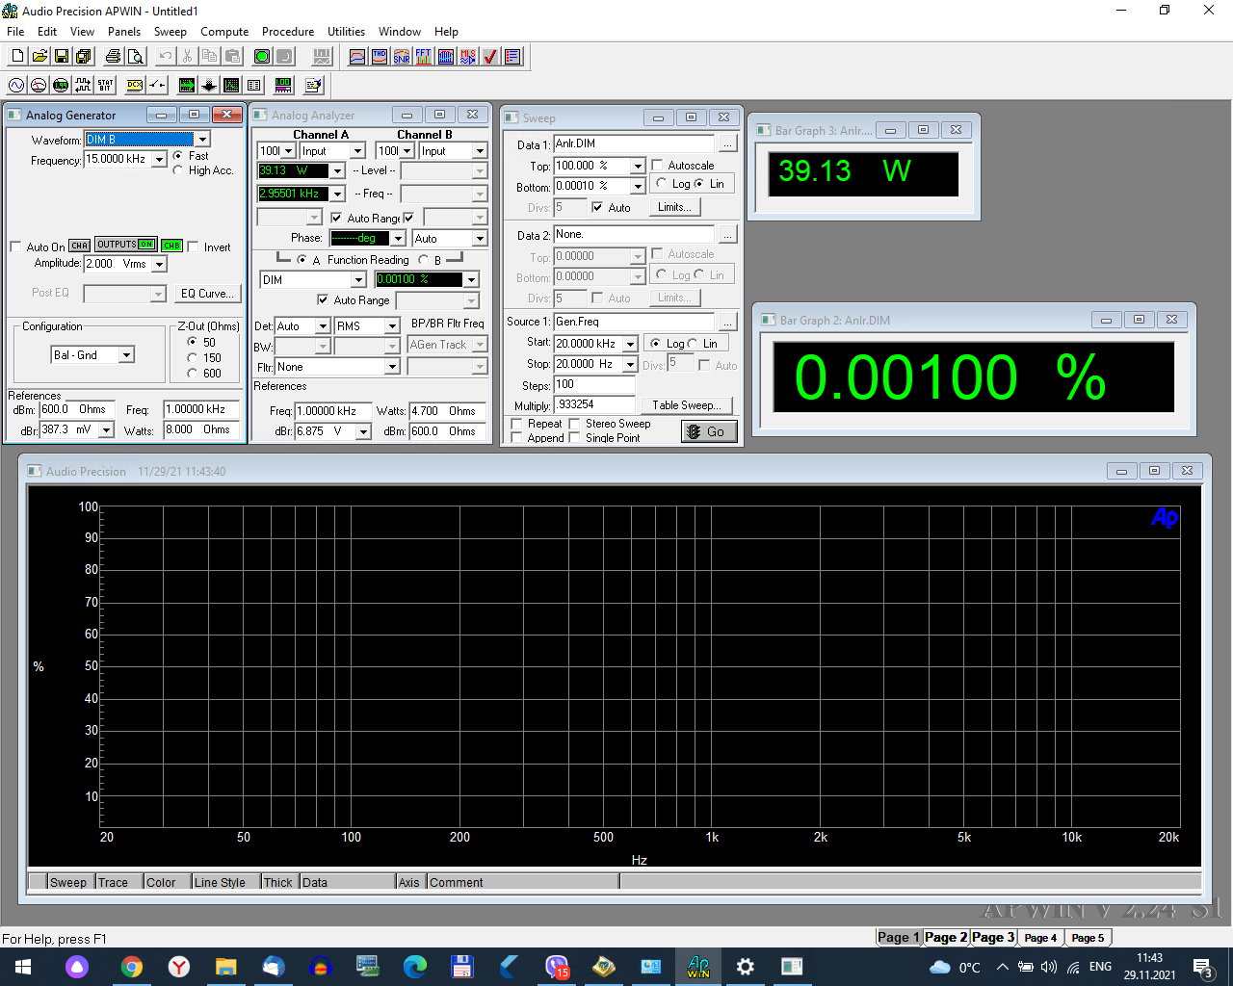
Task: Open the RMS detector dropdown
Action: pyautogui.click(x=392, y=326)
